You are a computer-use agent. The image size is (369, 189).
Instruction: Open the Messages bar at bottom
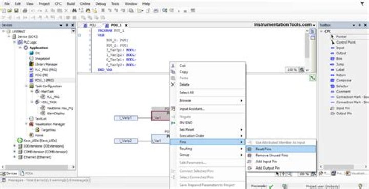pos(46,180)
